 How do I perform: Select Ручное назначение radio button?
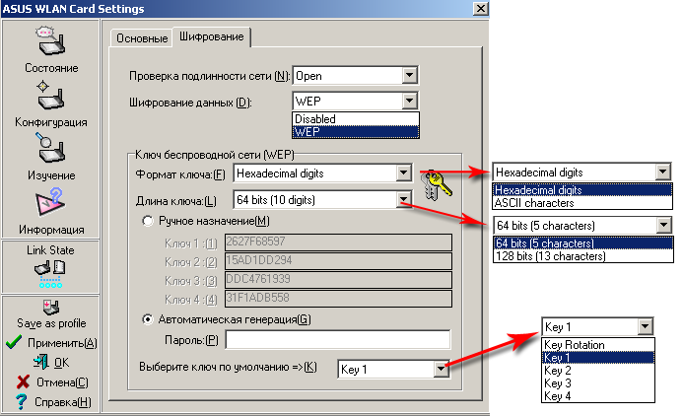point(148,221)
